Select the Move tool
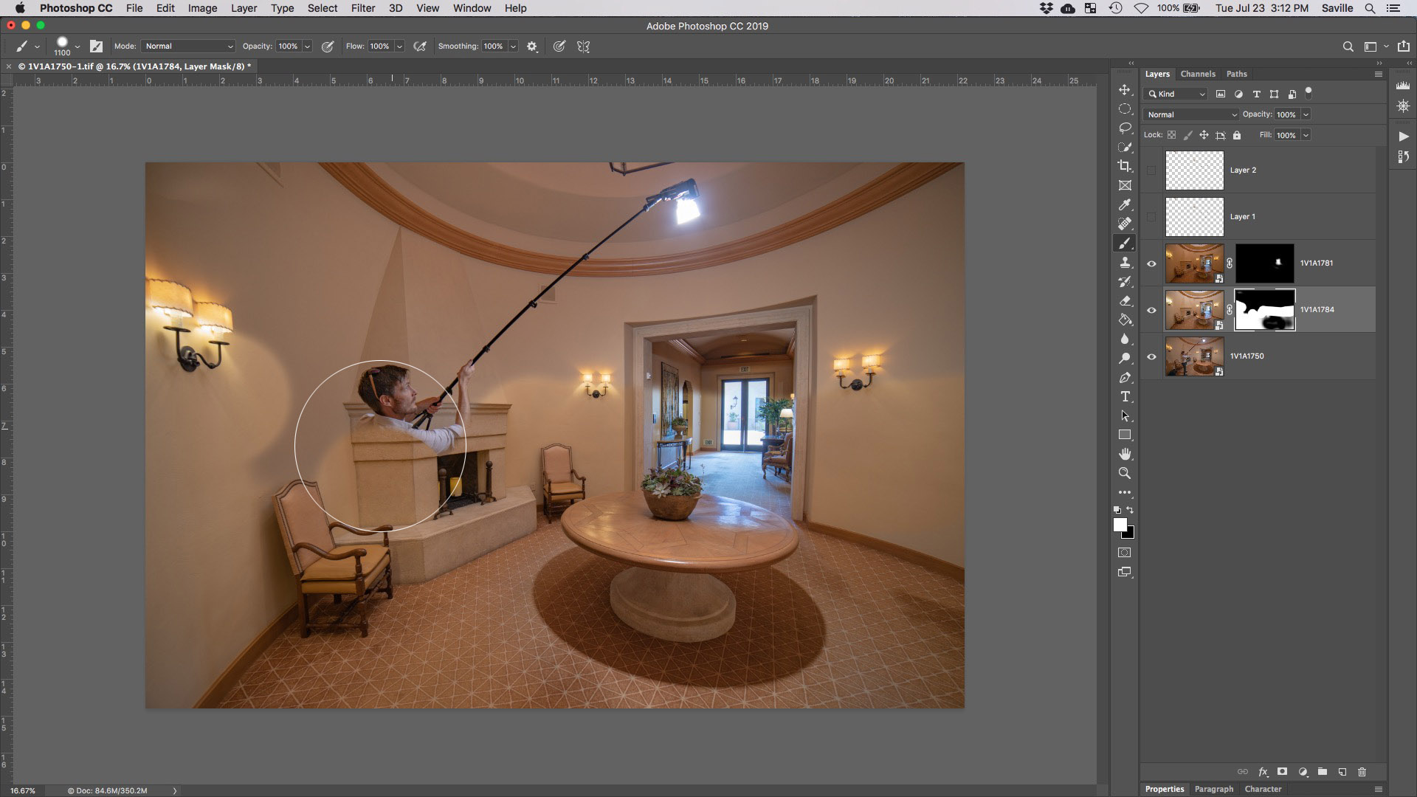 pos(1125,89)
